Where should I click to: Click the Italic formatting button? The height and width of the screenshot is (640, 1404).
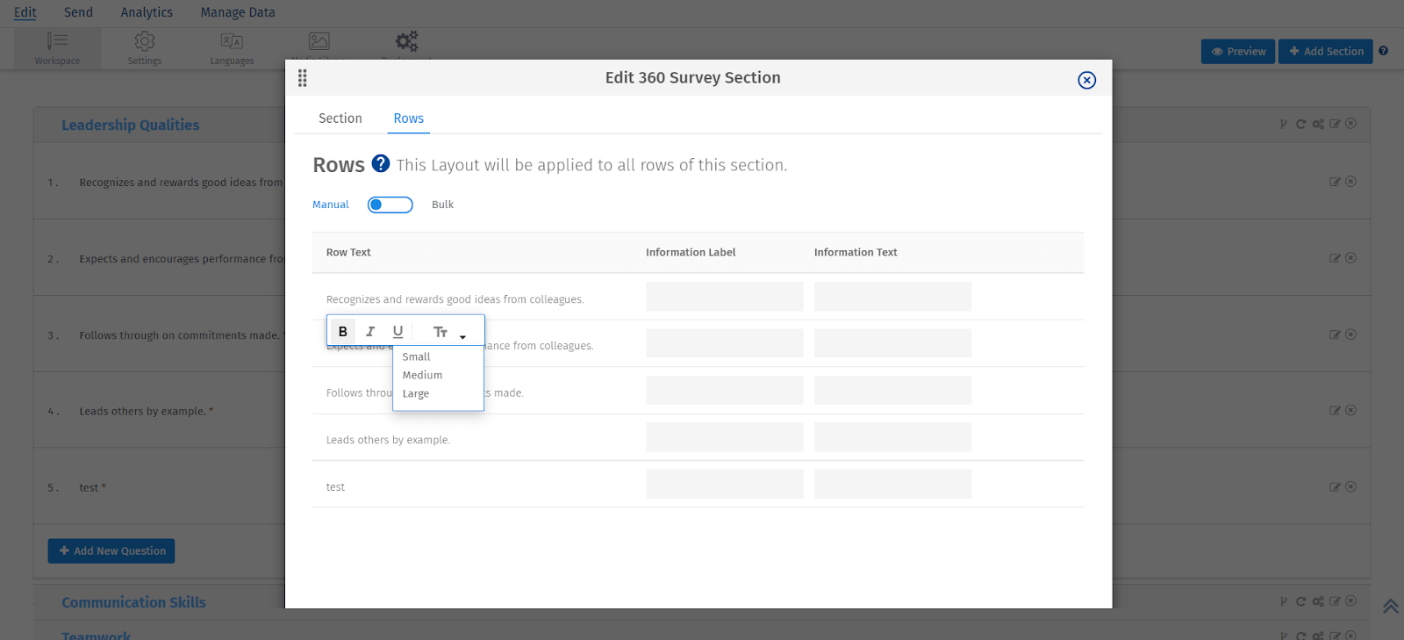tap(370, 332)
